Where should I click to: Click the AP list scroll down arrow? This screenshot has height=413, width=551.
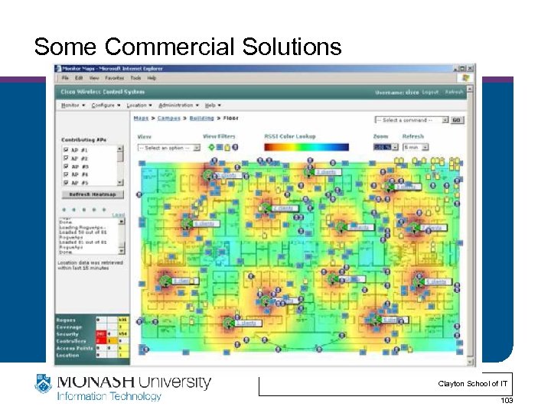[120, 182]
